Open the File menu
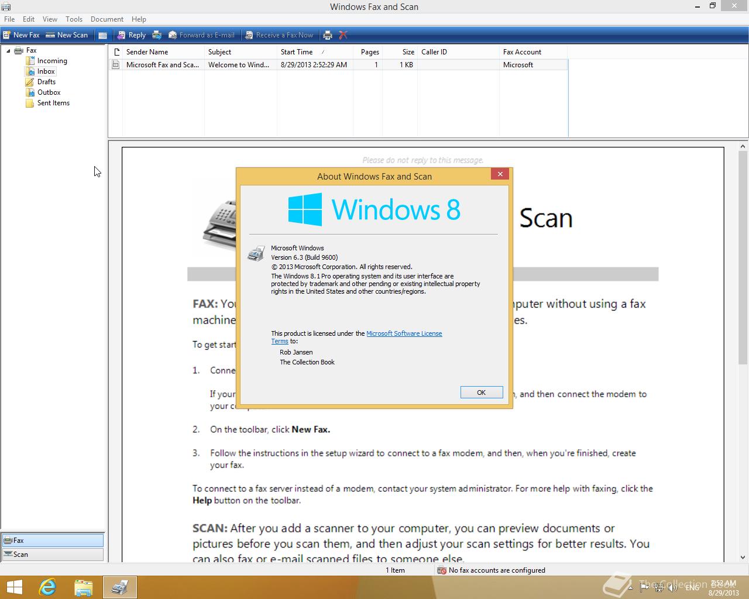 pos(9,19)
